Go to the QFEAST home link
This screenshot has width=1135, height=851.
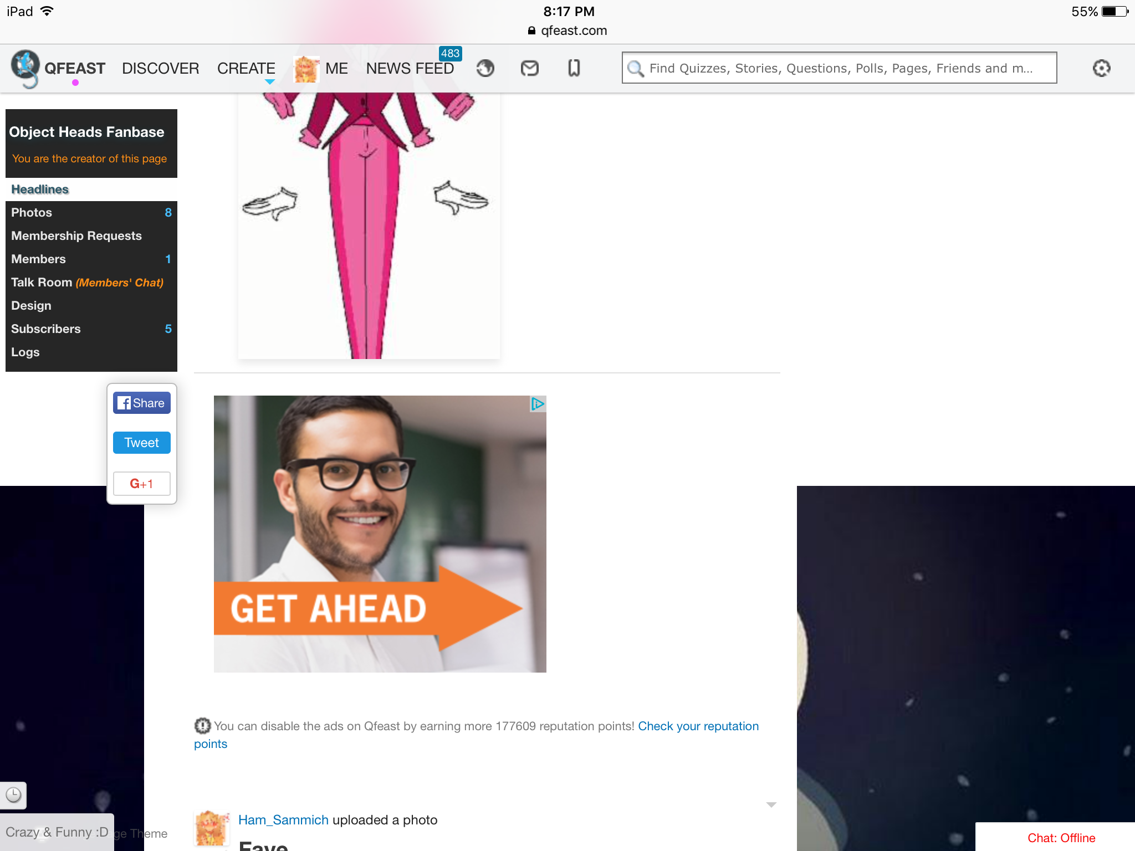[75, 68]
